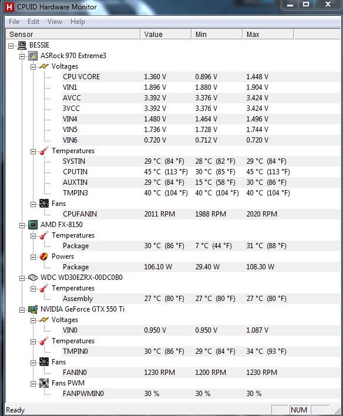Click the NVIDIA GeForce GTX 550 Ti card icon

33,309
